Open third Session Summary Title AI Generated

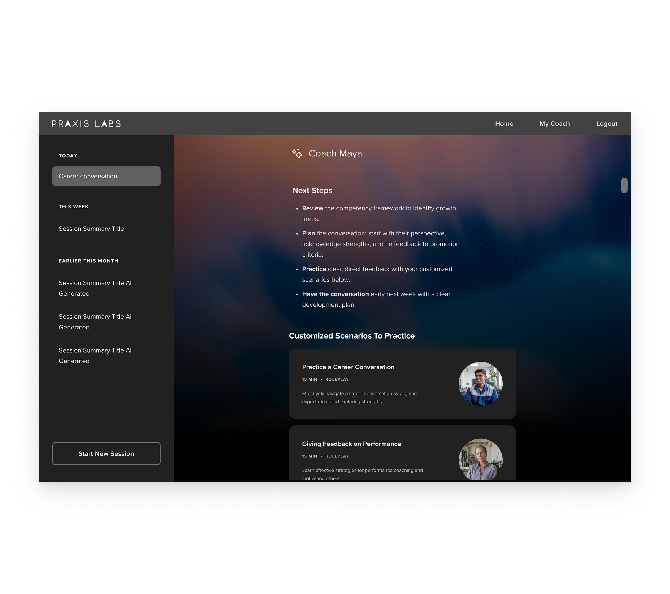pyautogui.click(x=95, y=356)
